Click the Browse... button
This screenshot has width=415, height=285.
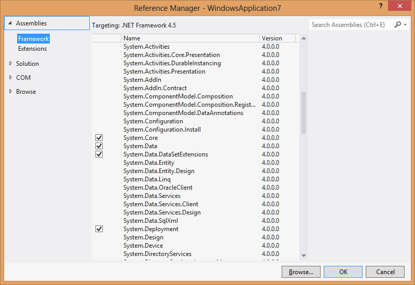(x=301, y=272)
